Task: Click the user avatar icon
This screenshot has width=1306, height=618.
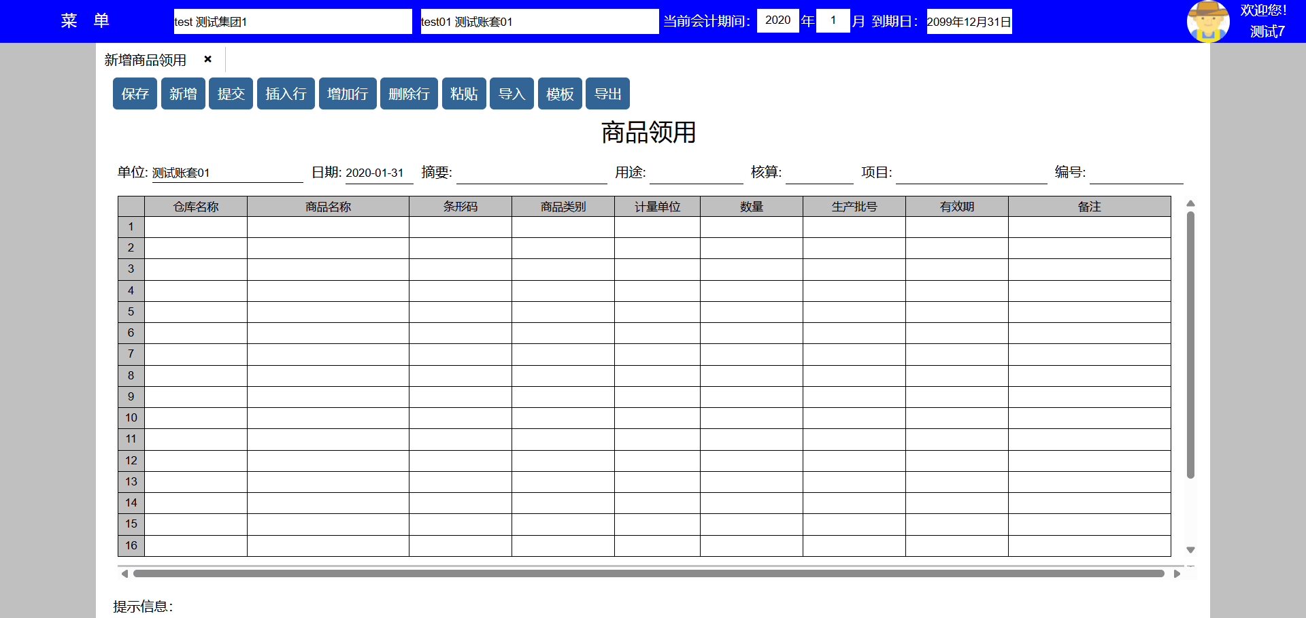Action: 1207,21
